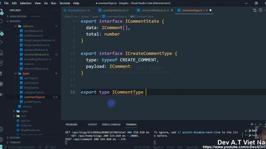Click the TypeScript language mode in the status bar
This screenshot has width=266, height=149.
[192, 147]
